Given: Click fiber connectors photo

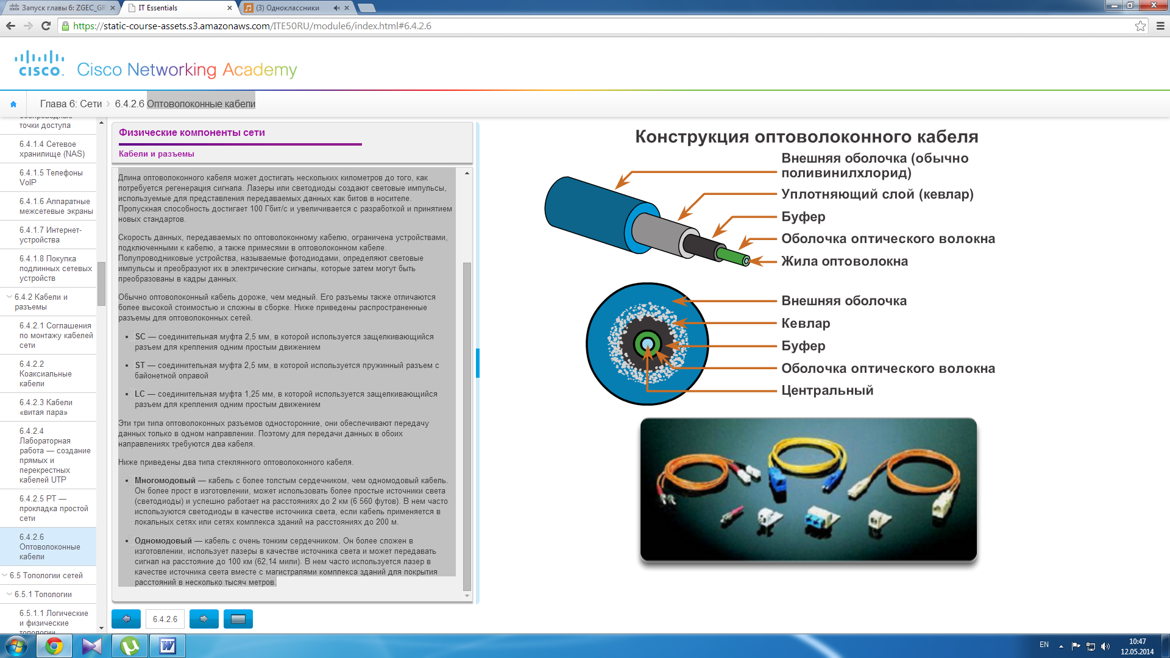Looking at the screenshot, I should 809,489.
